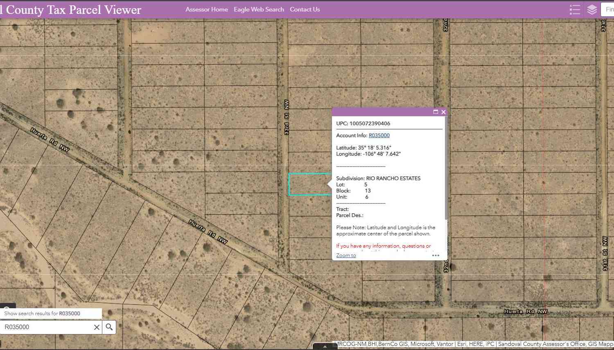Image resolution: width=614 pixels, height=350 pixels.
Task: Maximize the parcel info popup
Action: [436, 112]
